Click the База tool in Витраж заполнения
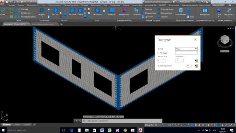Image resolution: width=236 pixels, height=133 pixels. (x=191, y=17)
